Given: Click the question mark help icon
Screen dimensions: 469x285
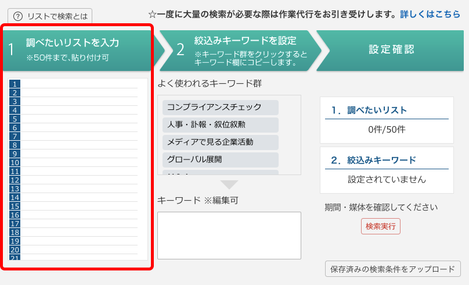Looking at the screenshot, I should [x=19, y=17].
